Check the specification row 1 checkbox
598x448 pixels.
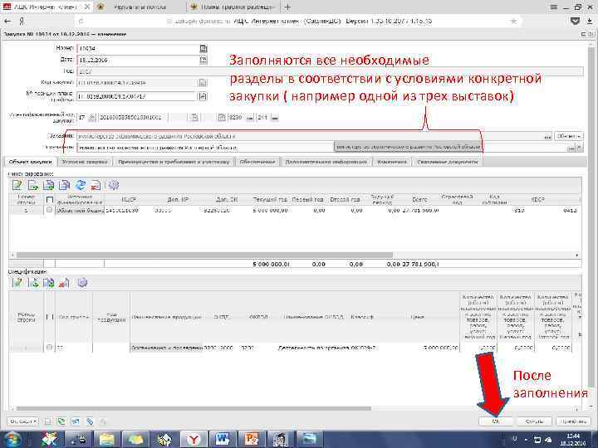pyautogui.click(x=49, y=347)
